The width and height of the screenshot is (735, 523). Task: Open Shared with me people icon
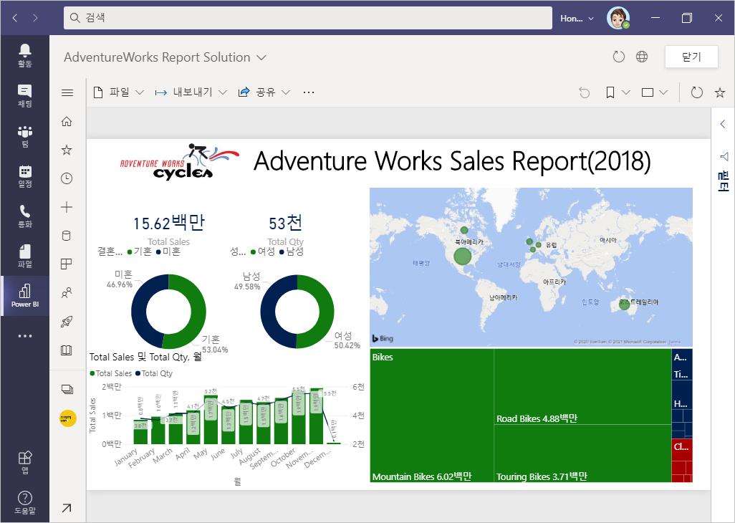67,293
